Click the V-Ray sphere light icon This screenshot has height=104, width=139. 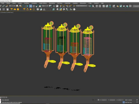point(18,9)
